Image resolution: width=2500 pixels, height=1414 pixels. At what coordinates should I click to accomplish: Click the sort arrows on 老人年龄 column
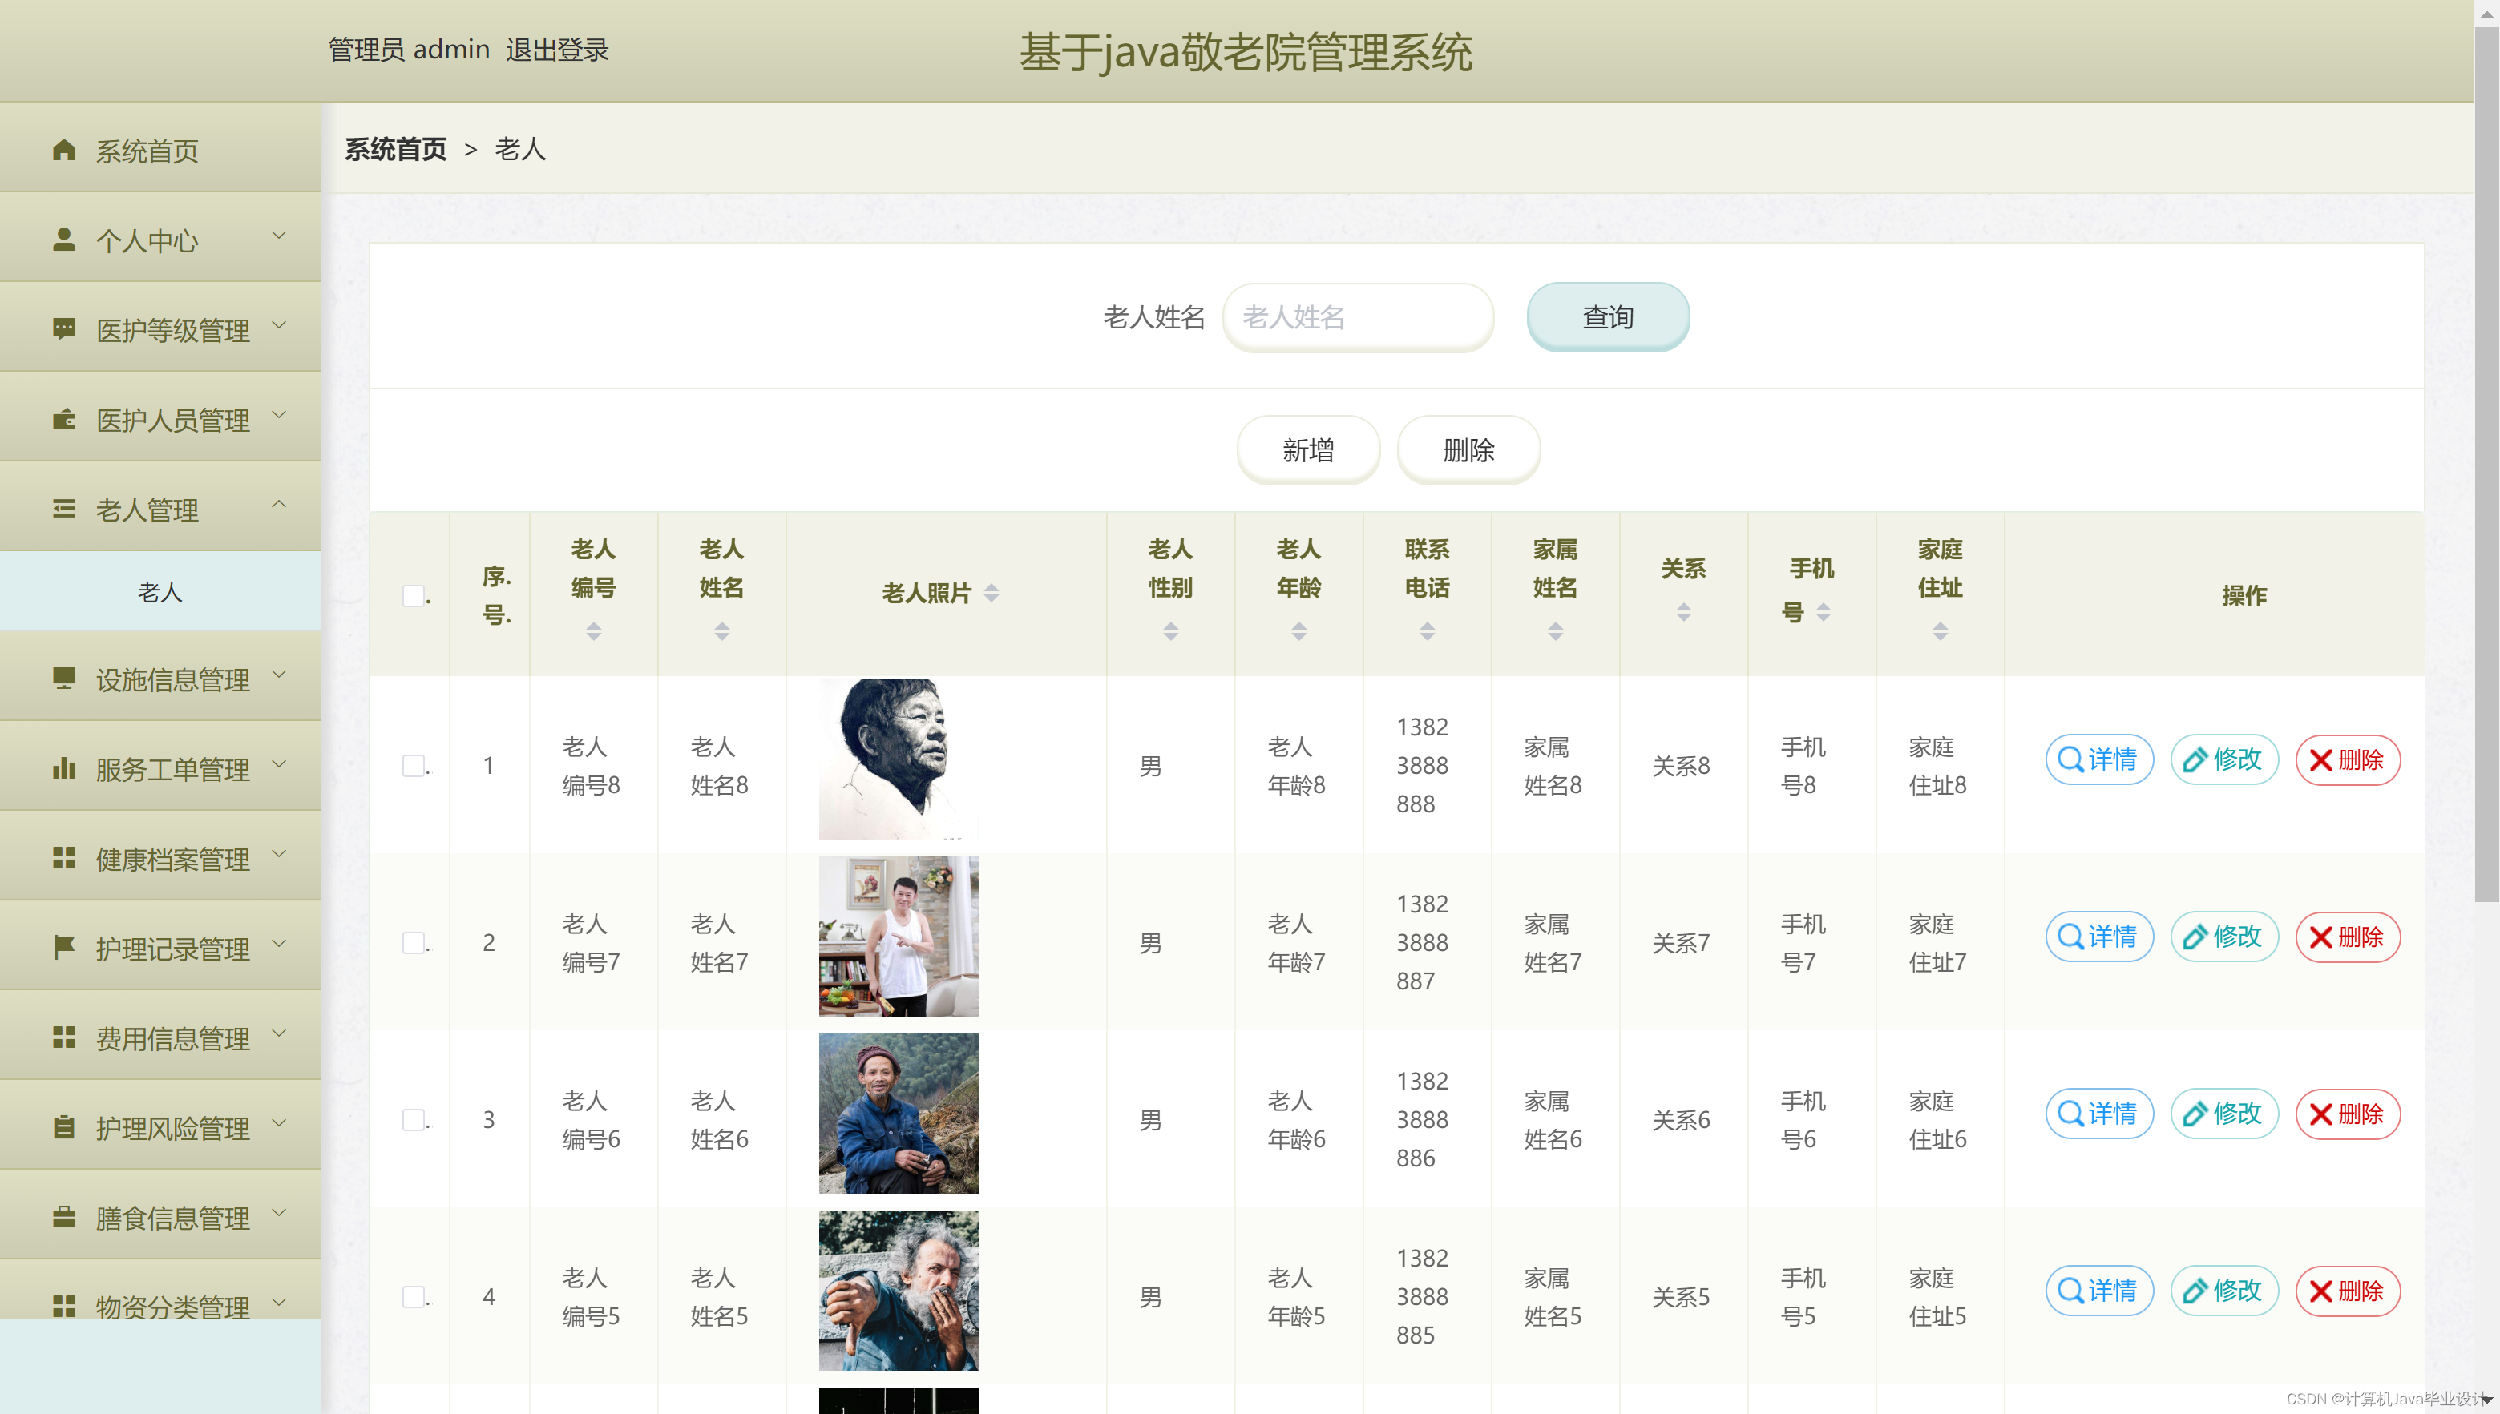click(1298, 631)
